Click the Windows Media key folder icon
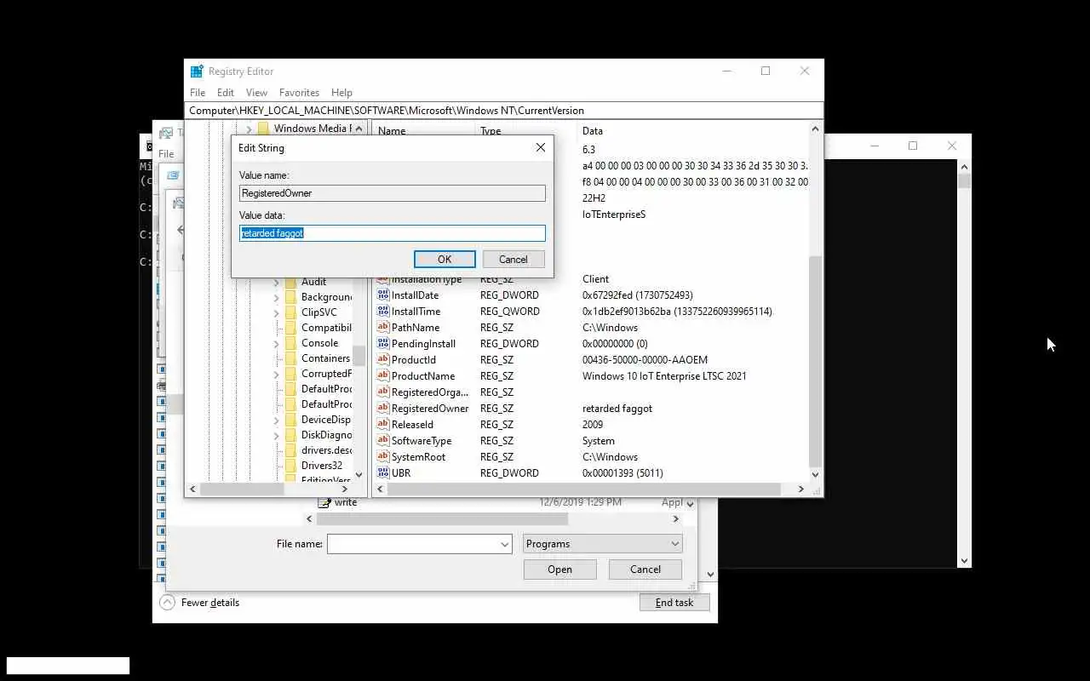1090x681 pixels. [263, 129]
